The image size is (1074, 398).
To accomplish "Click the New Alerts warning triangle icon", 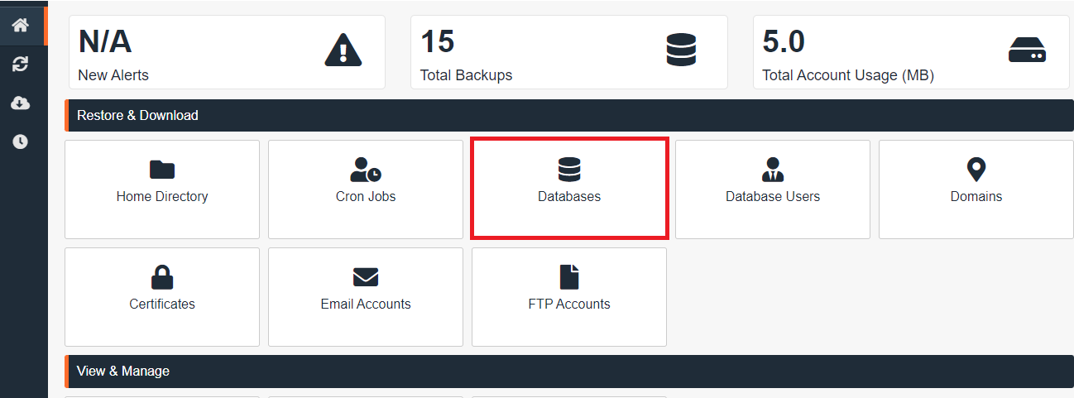I will [343, 50].
